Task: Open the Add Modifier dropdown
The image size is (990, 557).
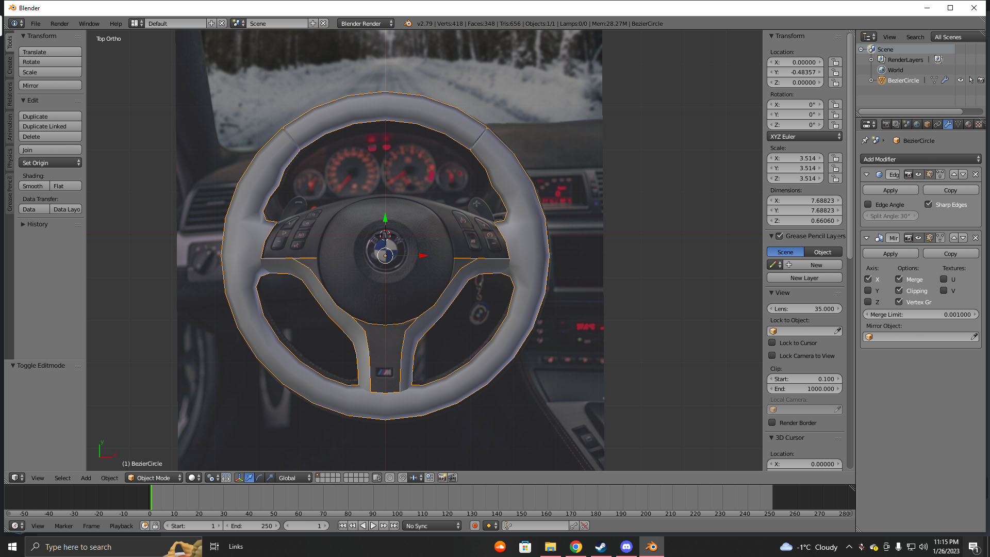Action: 920,159
